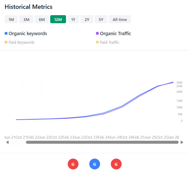Viewport: 189px width, 172px height.
Task: Click the scrollbar right arrow
Action: (x=182, y=142)
